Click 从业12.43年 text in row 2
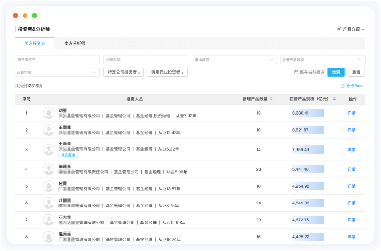The width and height of the screenshot is (381, 251). point(169,133)
